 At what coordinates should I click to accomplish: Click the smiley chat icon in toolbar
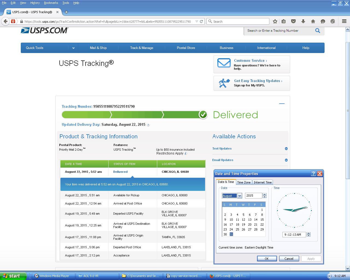(x=323, y=21)
